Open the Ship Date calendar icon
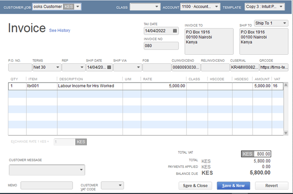This screenshot has width=293, height=194. [109, 67]
